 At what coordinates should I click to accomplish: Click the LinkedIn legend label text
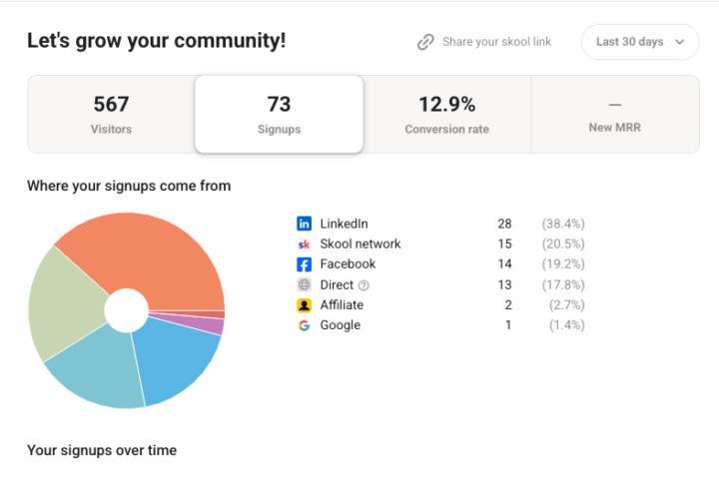coord(344,224)
